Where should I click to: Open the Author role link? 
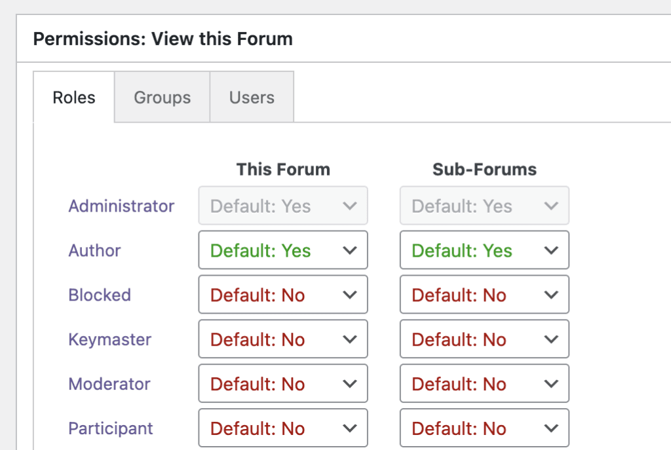pyautogui.click(x=94, y=250)
